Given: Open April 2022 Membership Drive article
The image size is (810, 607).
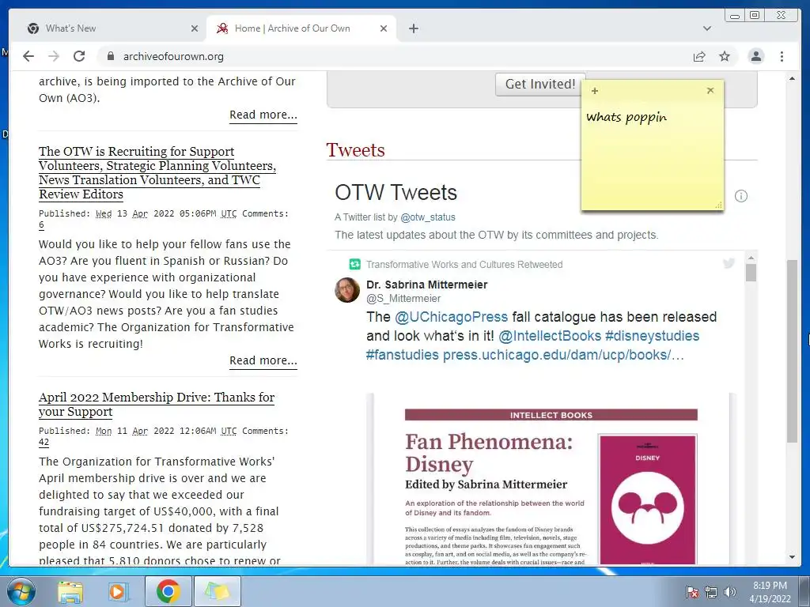Looking at the screenshot, I should pos(157,404).
